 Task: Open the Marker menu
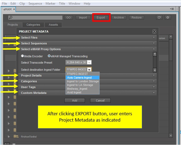(x=50, y=4)
